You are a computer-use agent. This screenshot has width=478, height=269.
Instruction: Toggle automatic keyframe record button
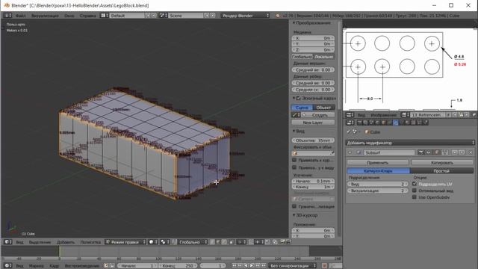(324, 266)
